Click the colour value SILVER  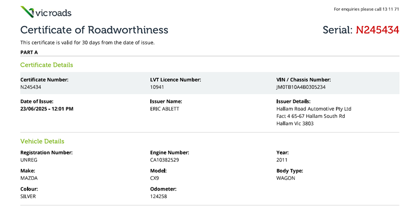point(28,196)
